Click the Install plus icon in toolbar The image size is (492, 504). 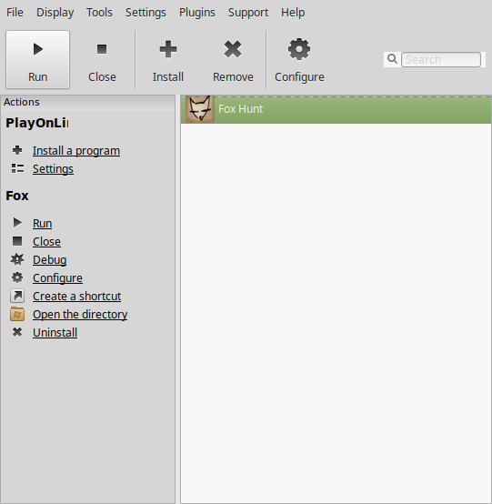[x=168, y=49]
